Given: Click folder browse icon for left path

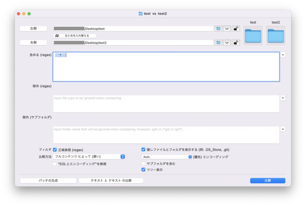Looking at the screenshot, I should 218,29.
